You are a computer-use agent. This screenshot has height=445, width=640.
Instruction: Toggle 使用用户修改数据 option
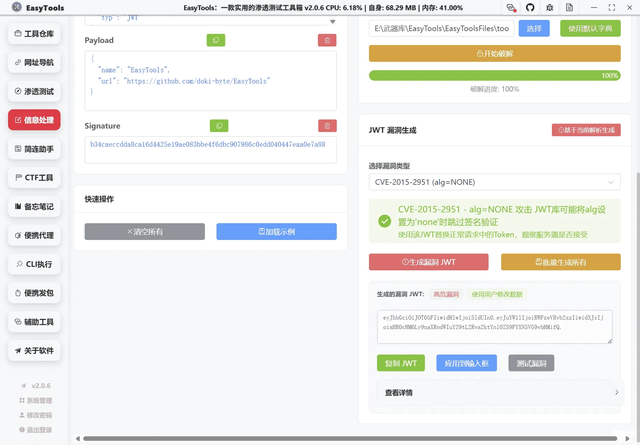click(x=497, y=294)
